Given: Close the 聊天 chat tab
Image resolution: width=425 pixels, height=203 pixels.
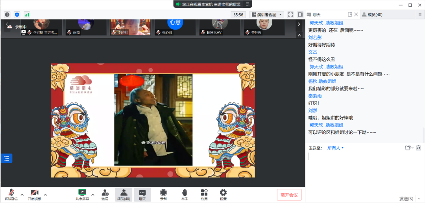Looking at the screenshot, I should [x=356, y=15].
